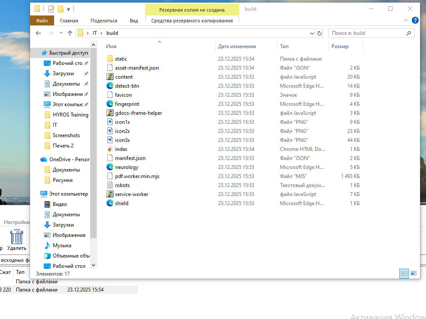Go up one folder level
The width and height of the screenshot is (426, 319).
(70, 33)
